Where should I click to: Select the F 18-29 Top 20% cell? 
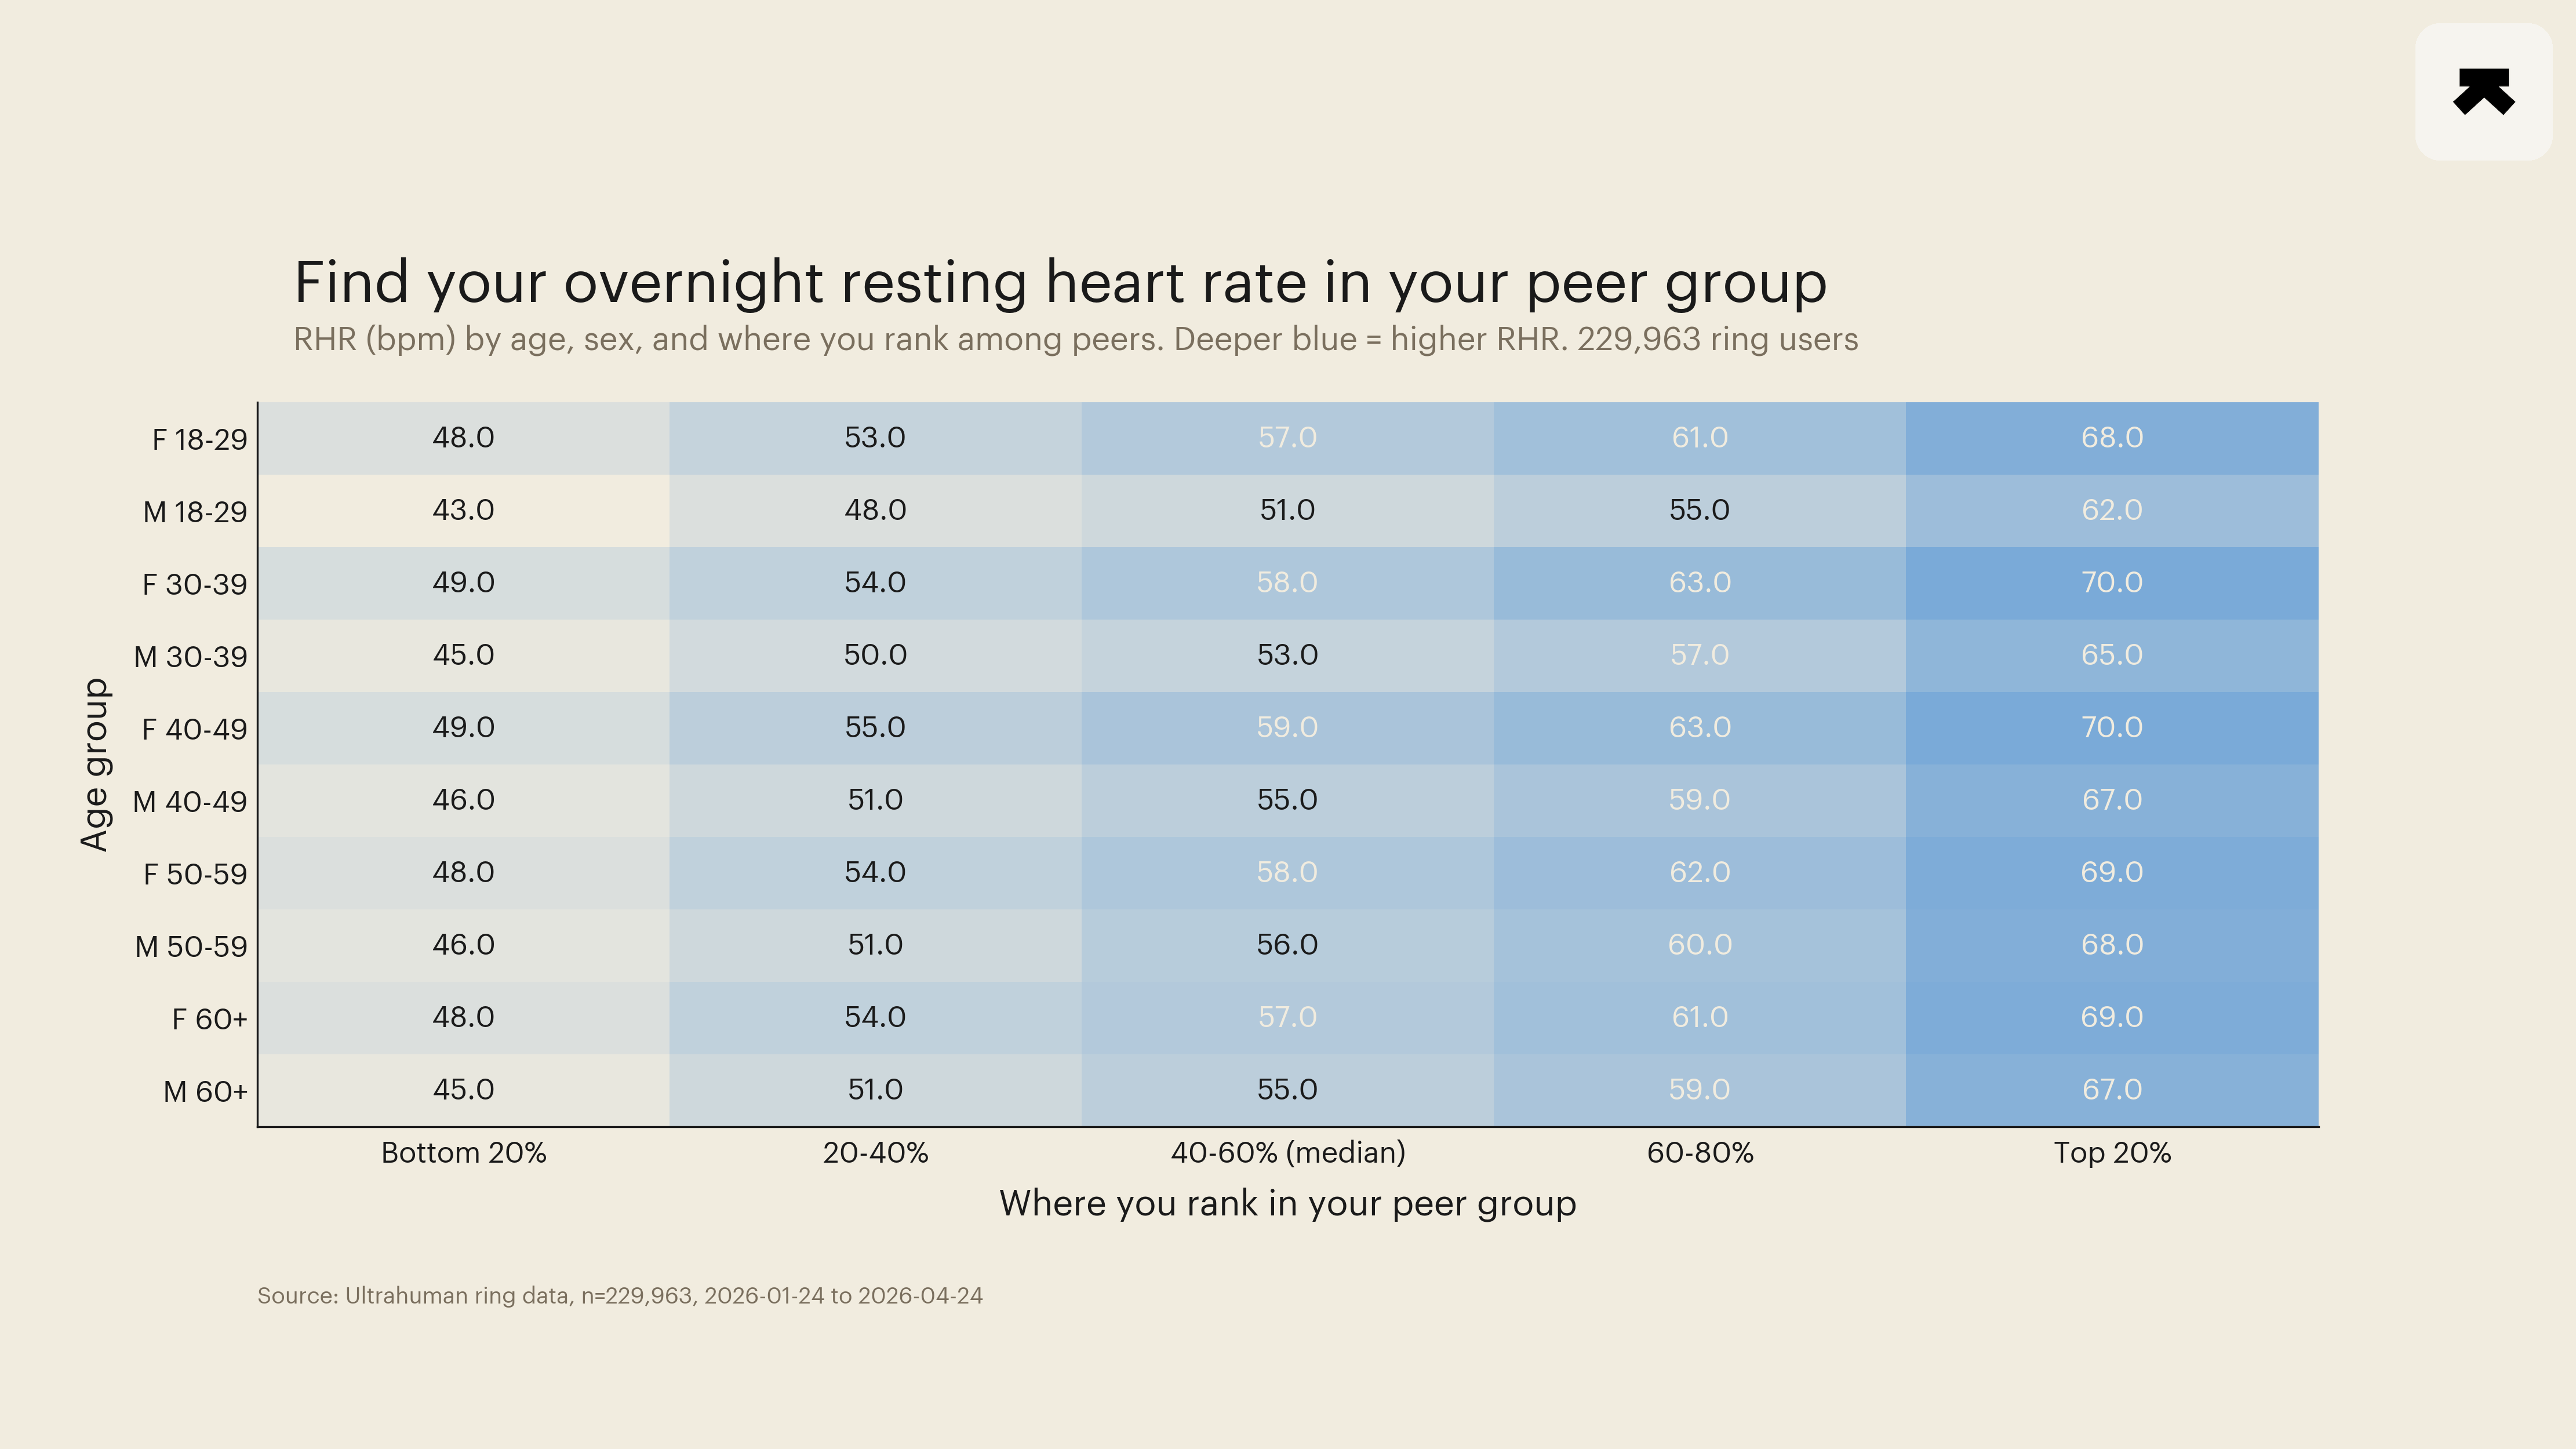[2112, 438]
